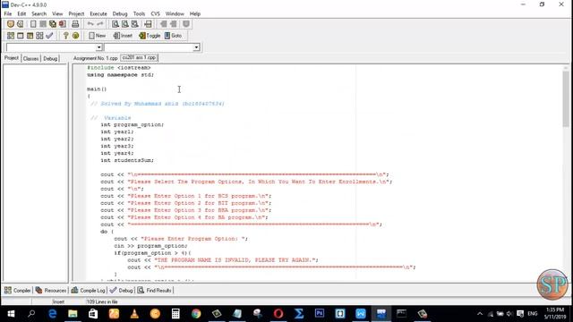The height and width of the screenshot is (322, 573).
Task: Click the Print icon
Action: click(x=75, y=24)
